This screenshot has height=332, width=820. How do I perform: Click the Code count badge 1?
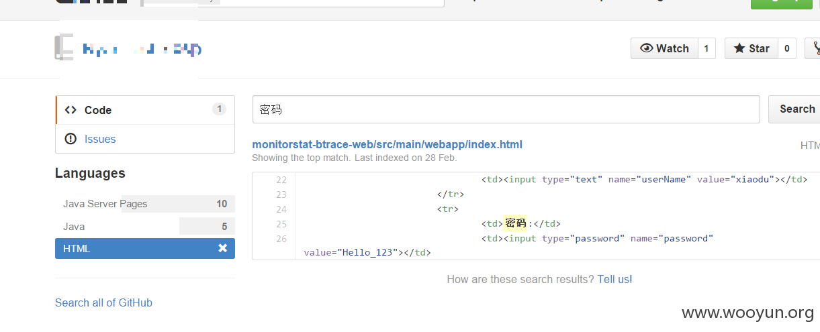coord(219,109)
